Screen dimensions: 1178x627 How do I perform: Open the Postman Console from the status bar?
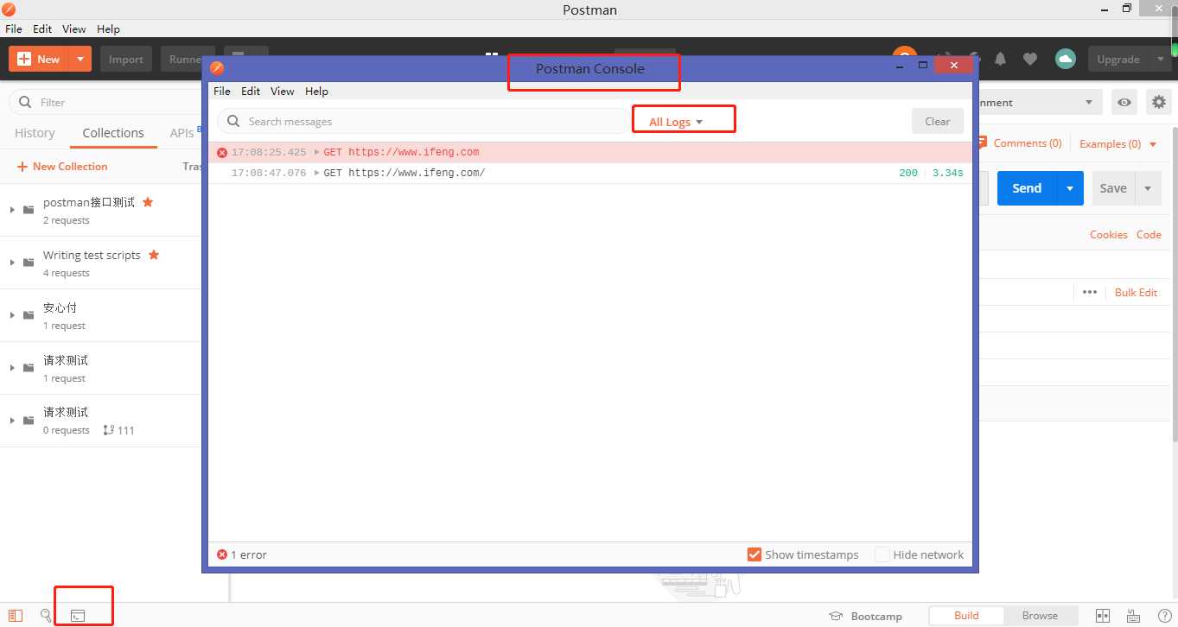click(x=78, y=616)
